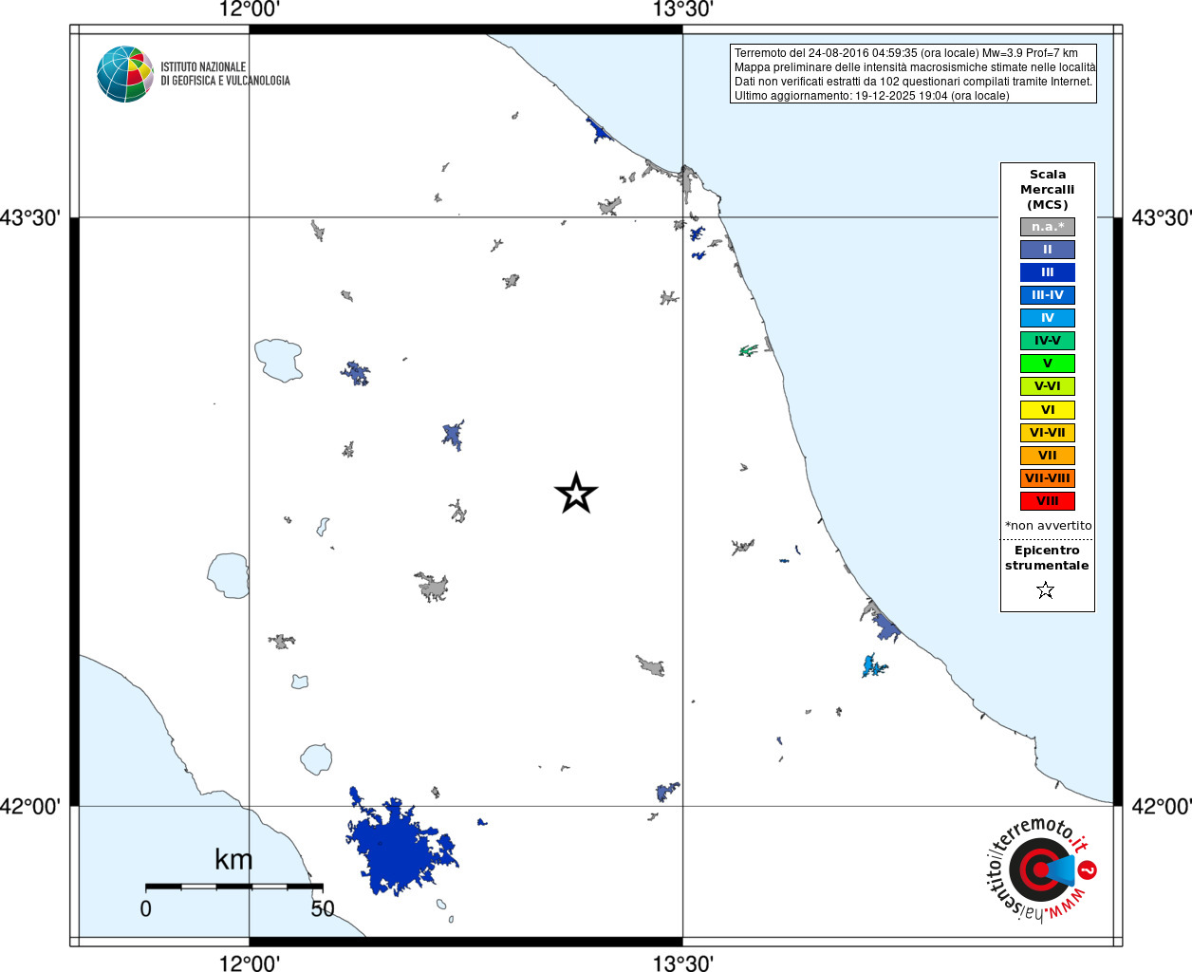Click the '*non avvertito' legend note
Screen dimensions: 1192x972
(x=1049, y=526)
